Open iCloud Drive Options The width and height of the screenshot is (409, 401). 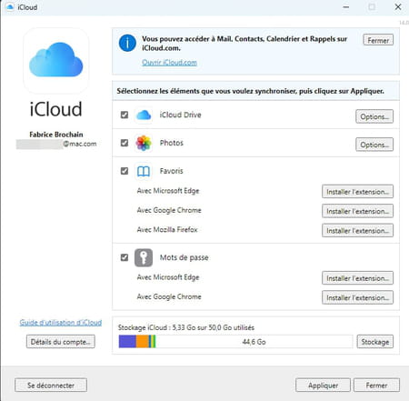(374, 116)
